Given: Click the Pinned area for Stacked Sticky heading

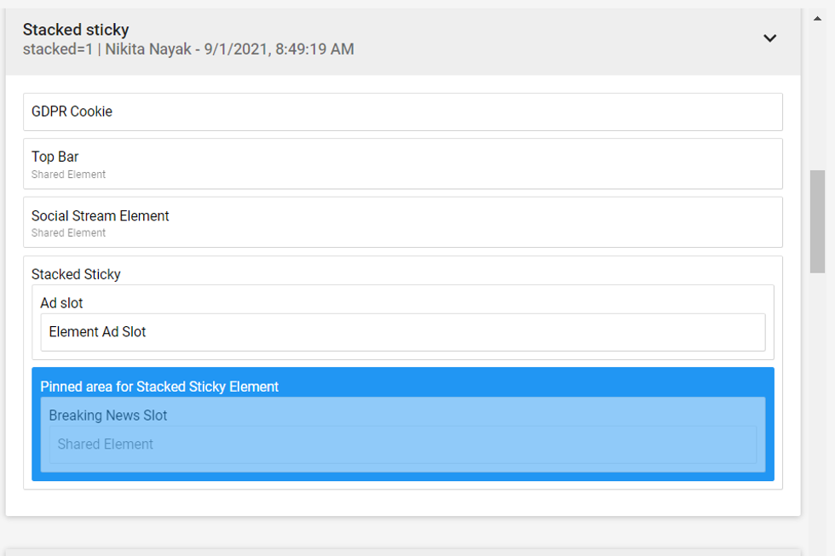Looking at the screenshot, I should coord(159,387).
